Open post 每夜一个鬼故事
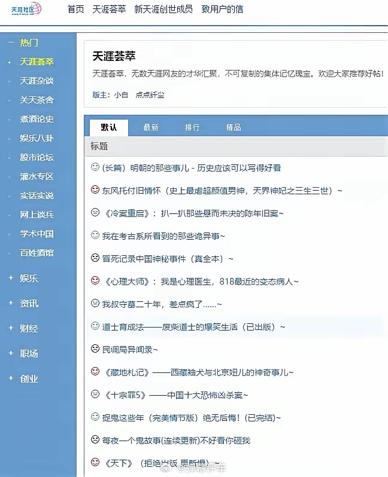Screen dimensions: 388x477 176,441
